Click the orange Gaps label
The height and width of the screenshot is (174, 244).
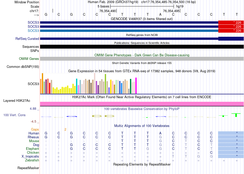tap(35, 130)
